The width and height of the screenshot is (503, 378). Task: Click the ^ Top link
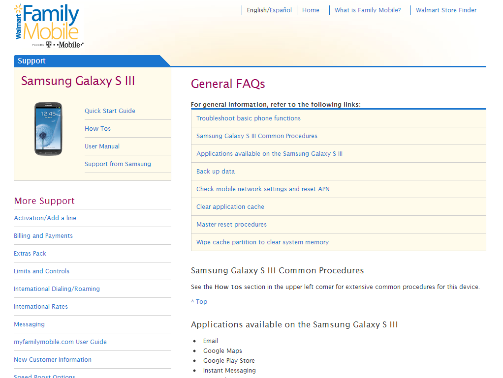199,302
